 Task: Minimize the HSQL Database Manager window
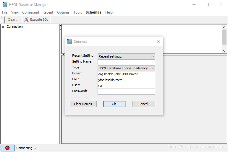click(x=194, y=4)
